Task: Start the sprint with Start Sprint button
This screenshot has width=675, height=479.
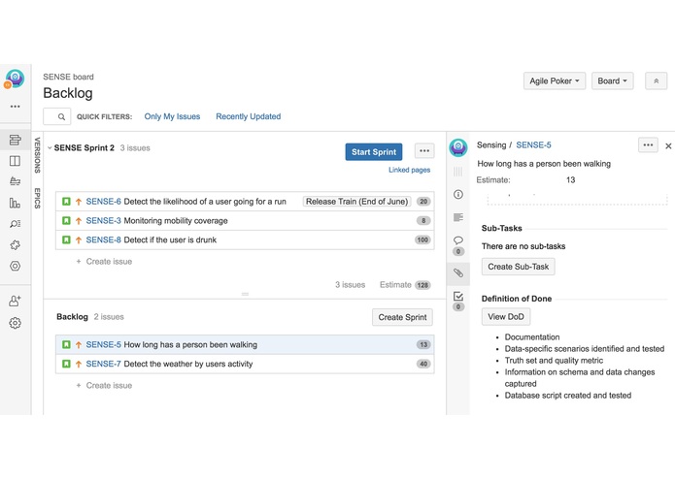Action: [374, 151]
